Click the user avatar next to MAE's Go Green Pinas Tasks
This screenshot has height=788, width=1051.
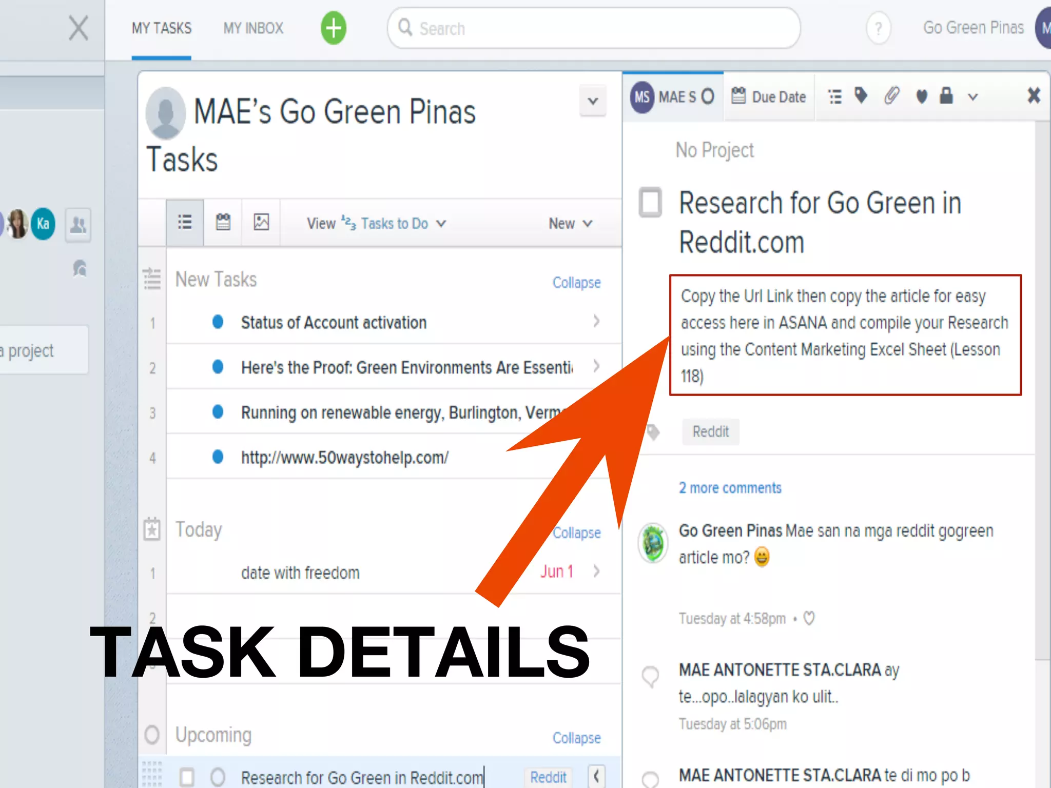pos(165,113)
